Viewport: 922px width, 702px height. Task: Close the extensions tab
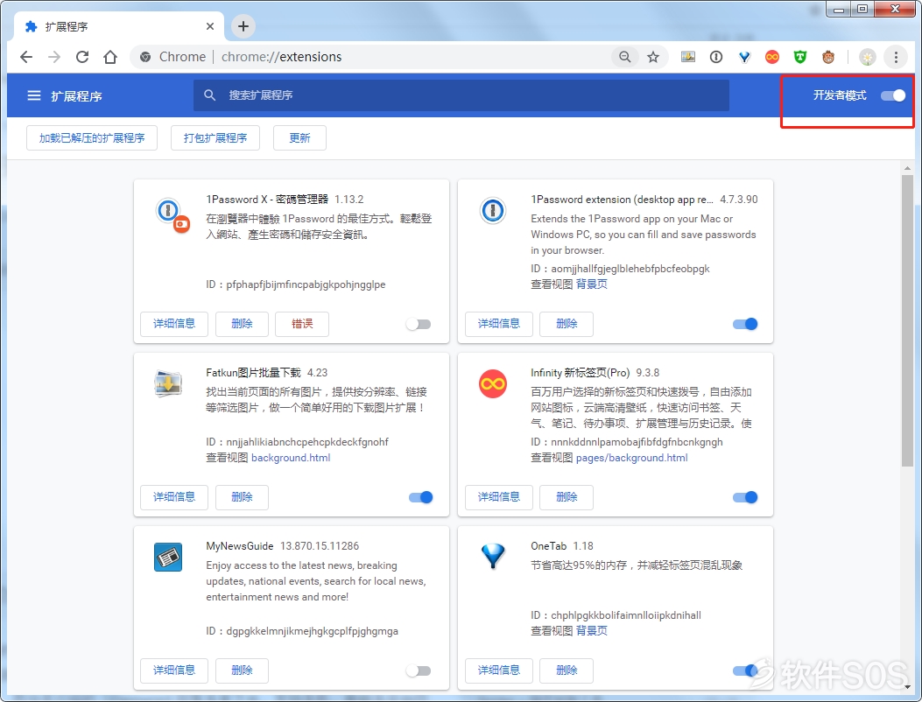[x=210, y=26]
